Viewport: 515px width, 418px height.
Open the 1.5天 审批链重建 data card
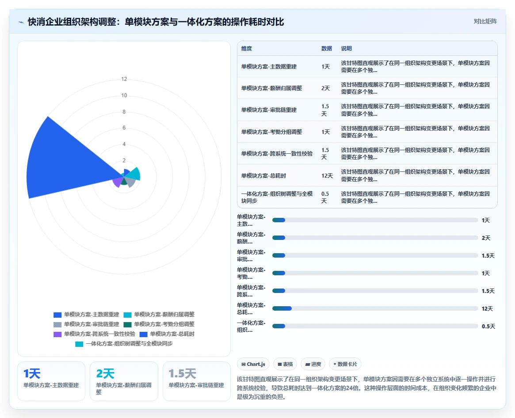(x=196, y=381)
